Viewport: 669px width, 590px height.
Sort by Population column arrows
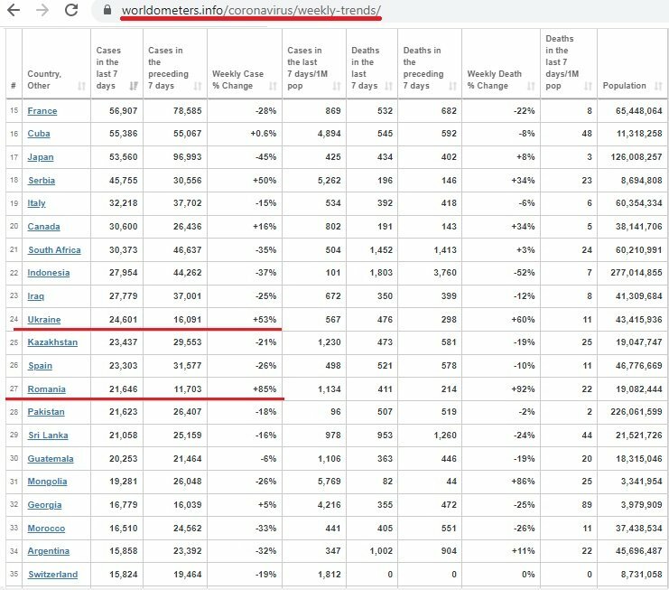coord(658,86)
